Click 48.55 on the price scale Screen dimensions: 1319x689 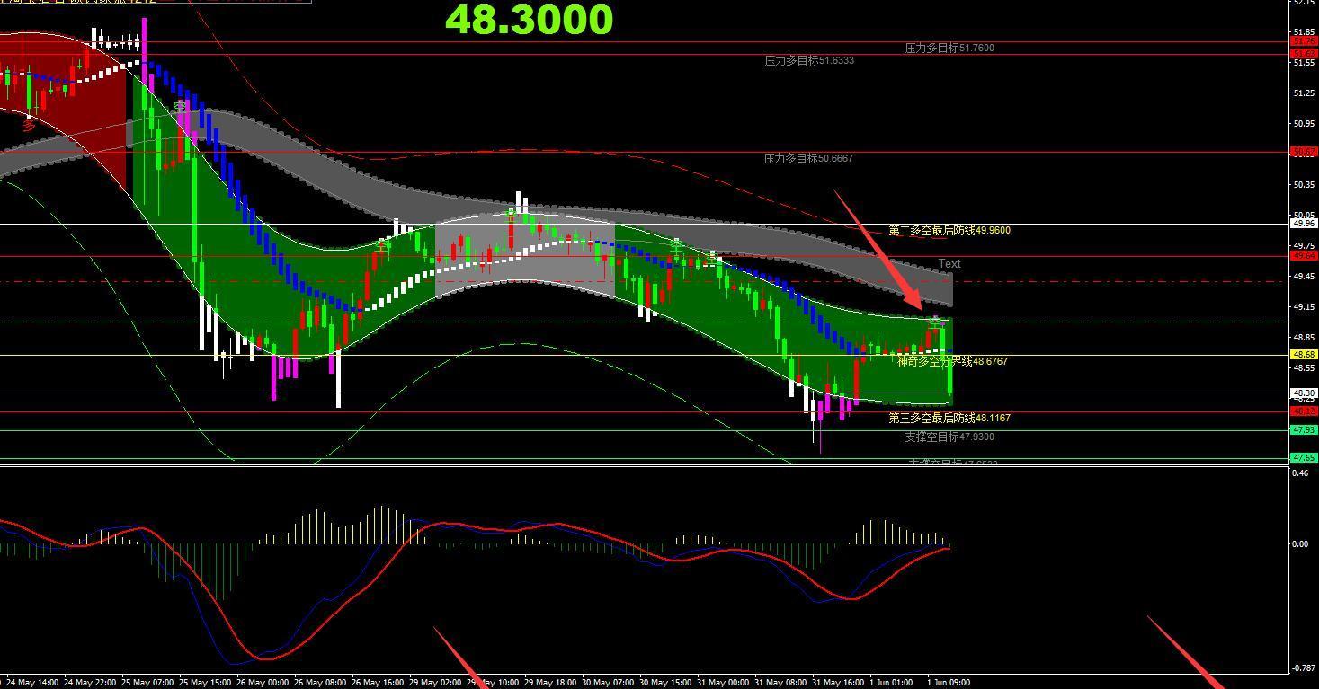tap(1304, 367)
